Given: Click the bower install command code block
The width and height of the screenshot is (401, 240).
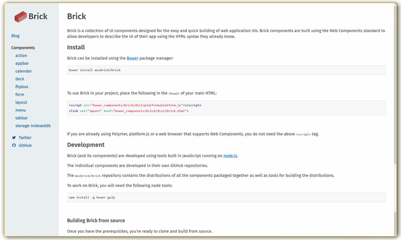Looking at the screenshot, I should tap(227, 70).
